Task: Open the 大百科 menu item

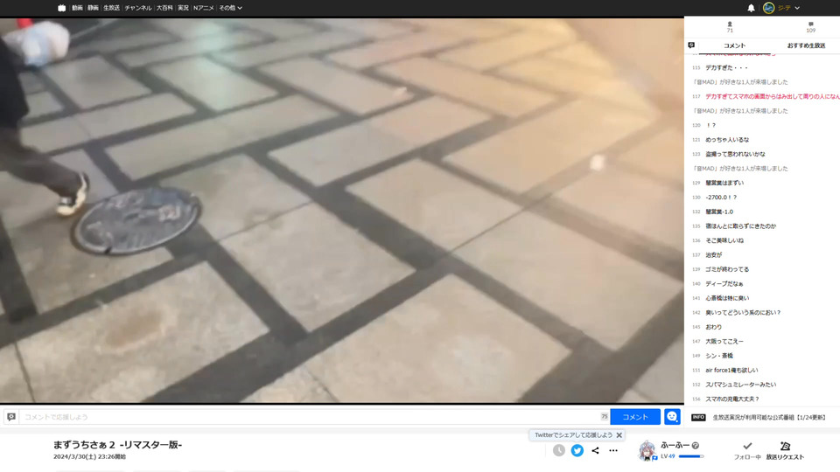Action: (164, 8)
